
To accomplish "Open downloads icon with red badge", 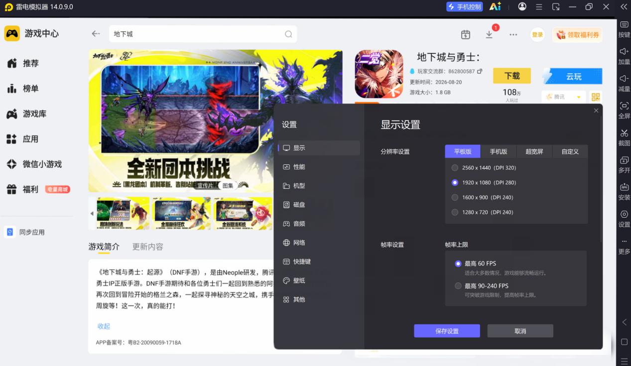I will tap(489, 34).
